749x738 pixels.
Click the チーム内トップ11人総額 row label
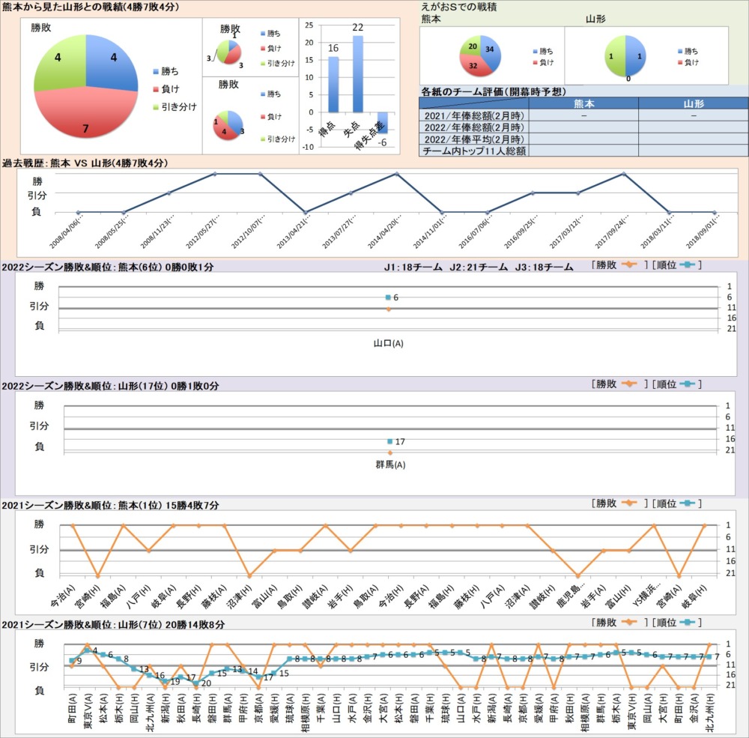(x=473, y=151)
